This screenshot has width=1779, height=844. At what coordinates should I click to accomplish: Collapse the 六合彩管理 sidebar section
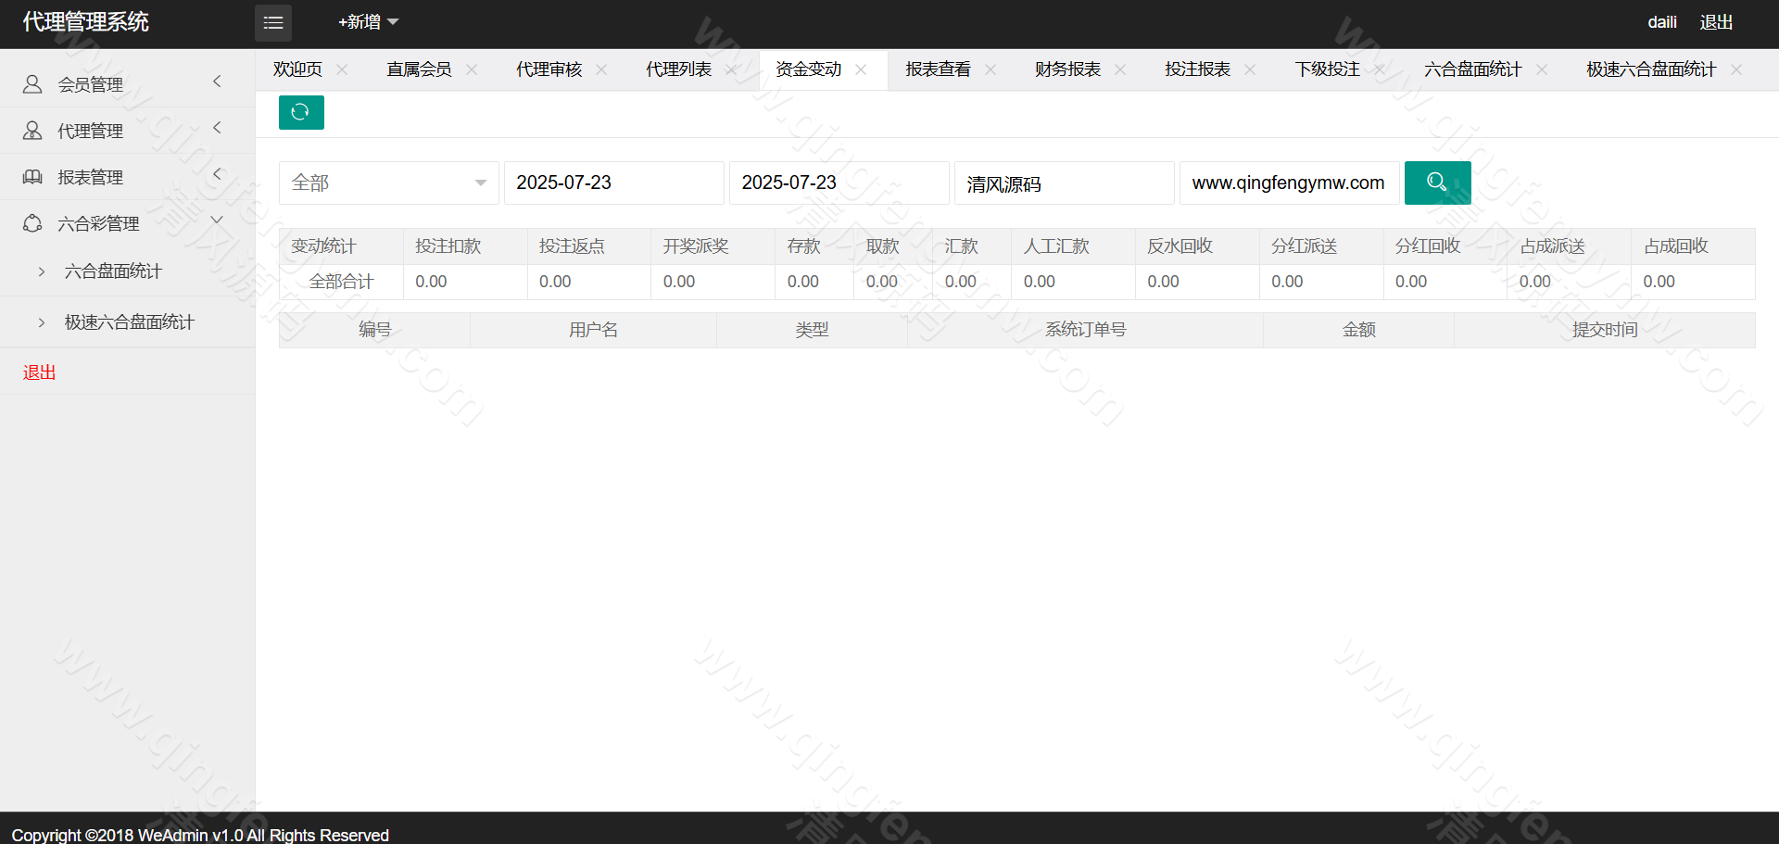pos(127,223)
